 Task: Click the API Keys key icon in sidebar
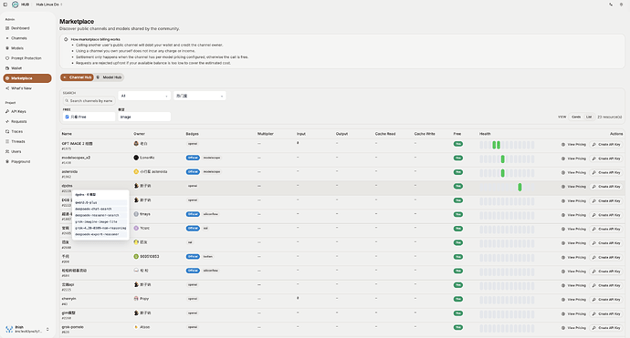[x=7, y=111]
